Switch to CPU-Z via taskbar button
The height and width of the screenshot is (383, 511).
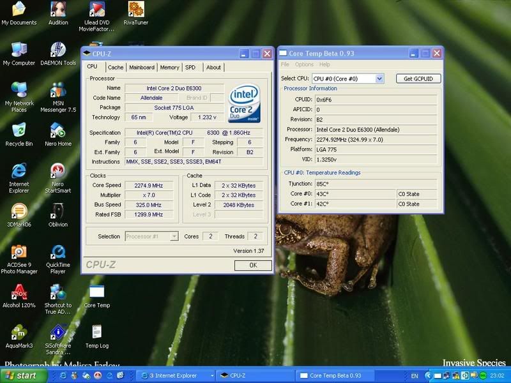click(256, 375)
